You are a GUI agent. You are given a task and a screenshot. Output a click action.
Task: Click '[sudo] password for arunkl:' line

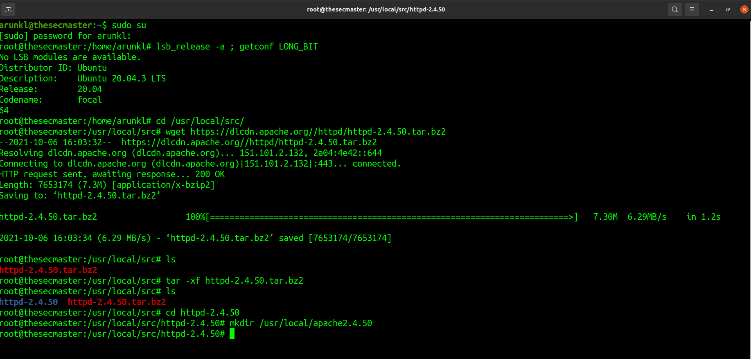[65, 36]
